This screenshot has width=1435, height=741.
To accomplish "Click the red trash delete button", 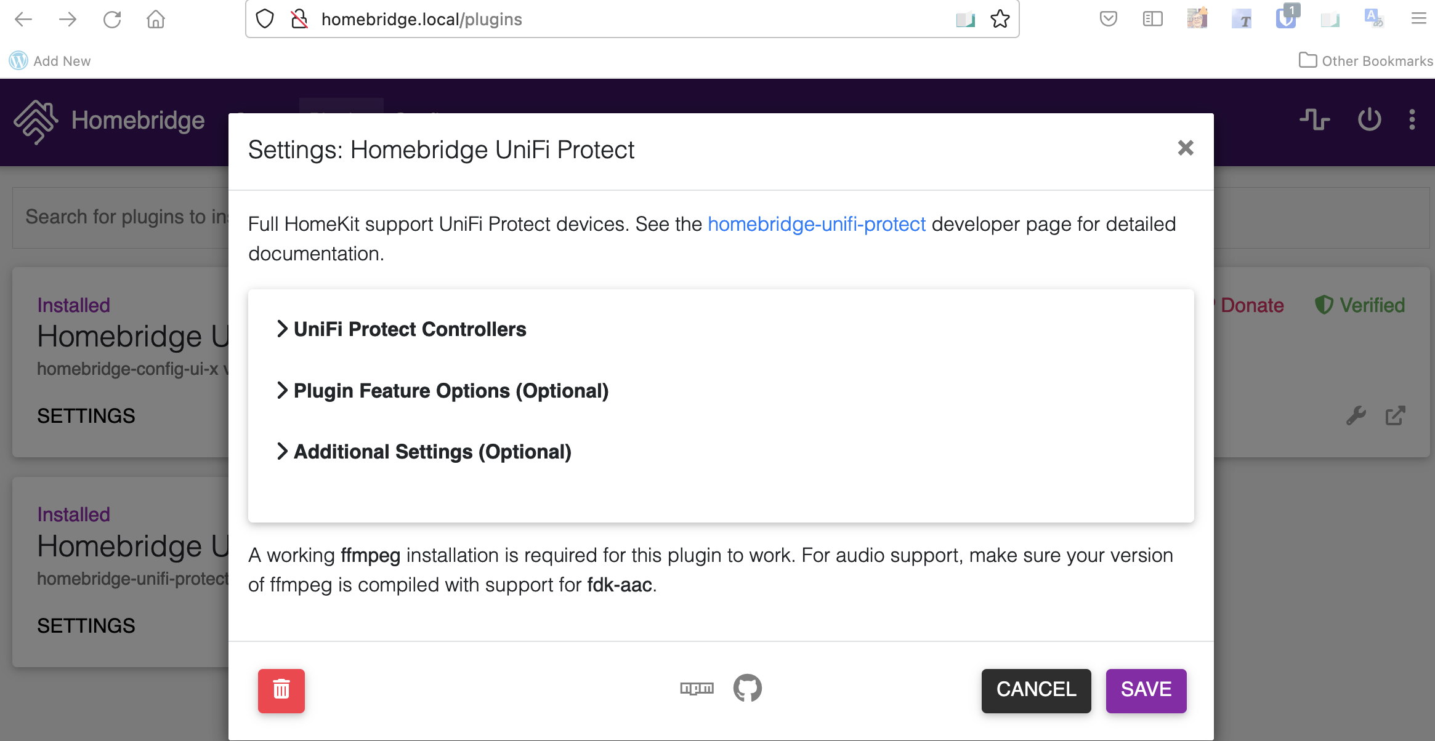I will pyautogui.click(x=281, y=690).
